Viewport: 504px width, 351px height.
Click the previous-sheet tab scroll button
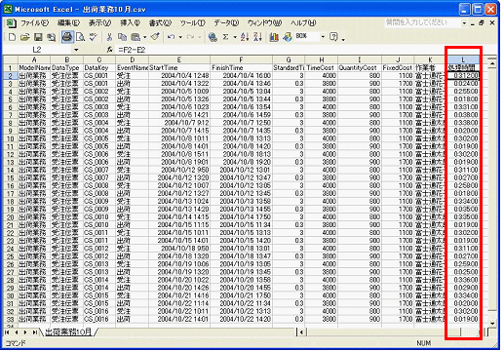pyautogui.click(x=17, y=332)
